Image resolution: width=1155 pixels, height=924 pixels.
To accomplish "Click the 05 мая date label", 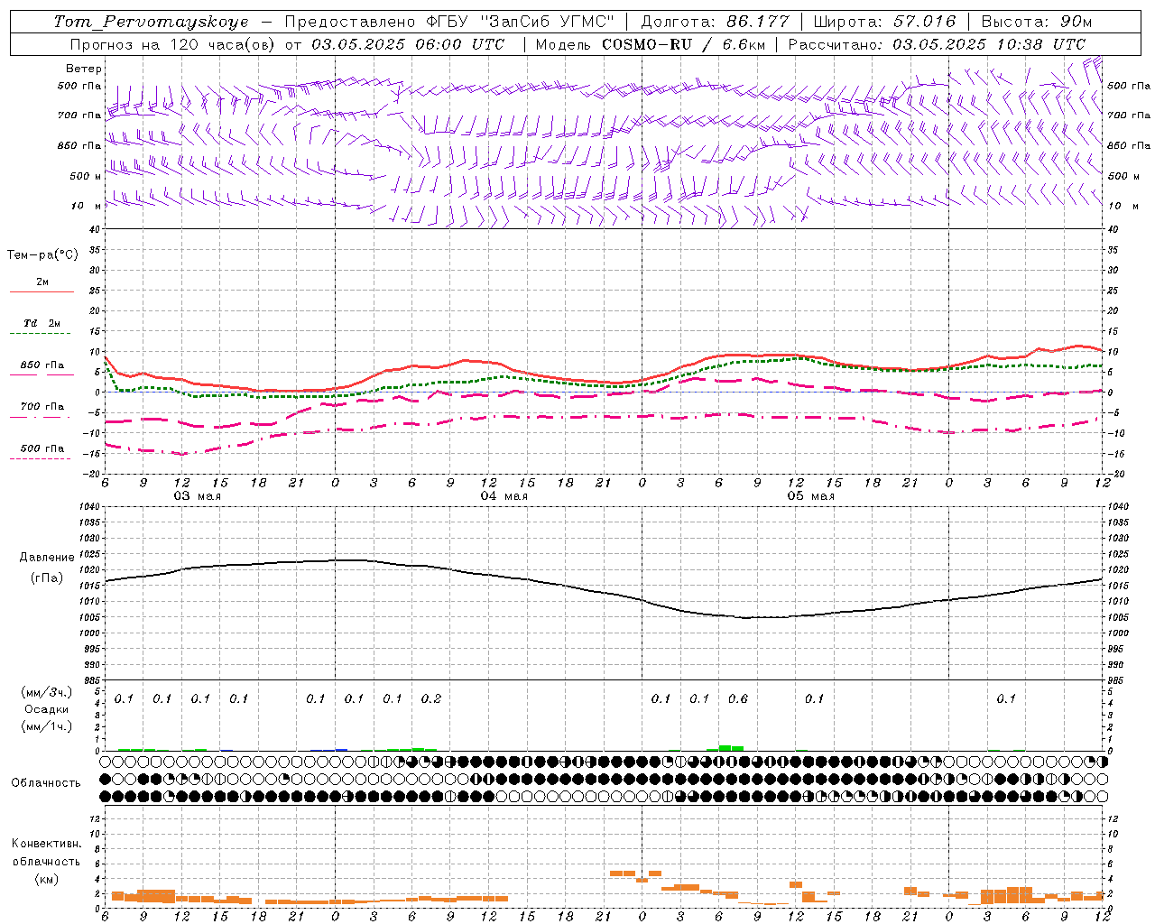I will click(x=811, y=496).
